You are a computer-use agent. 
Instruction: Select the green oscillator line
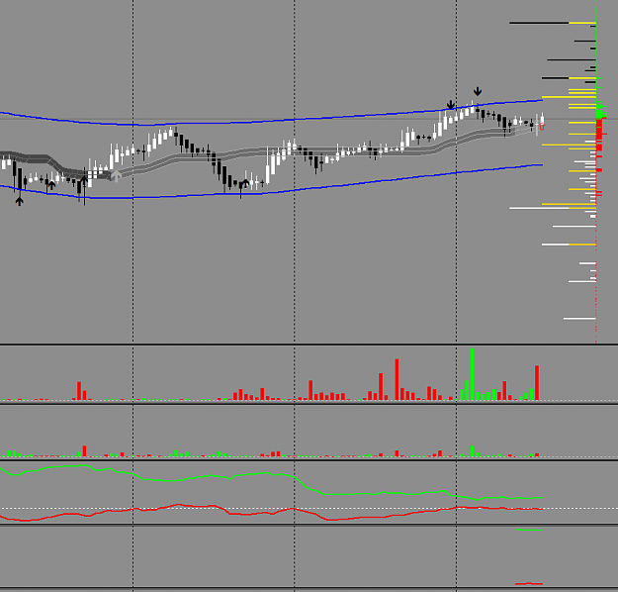point(272,475)
